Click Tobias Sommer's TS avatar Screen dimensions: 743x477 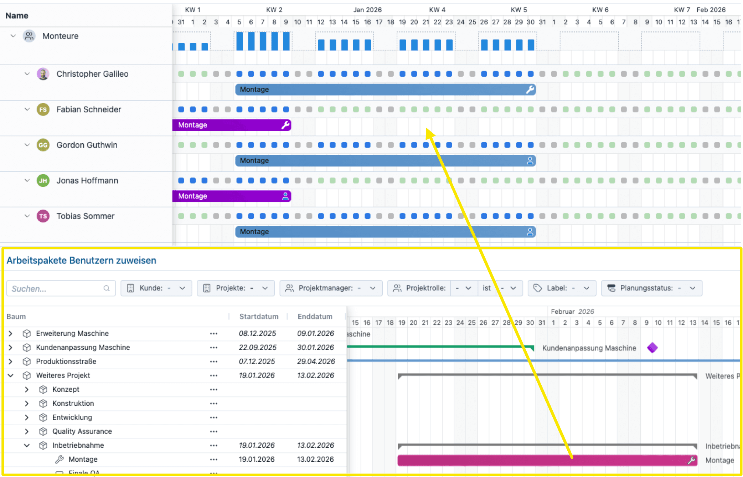click(43, 216)
